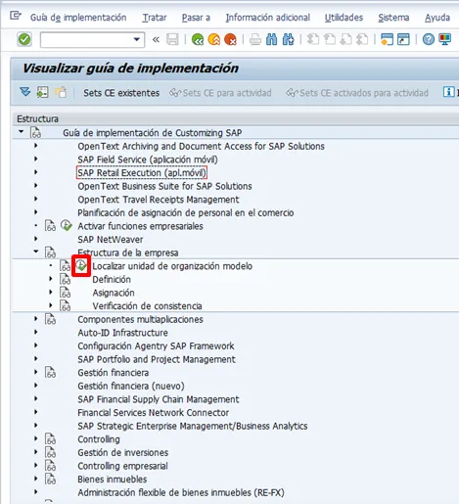Click the blue Help question mark icon
Screen dimensions: 459x504
(429, 39)
